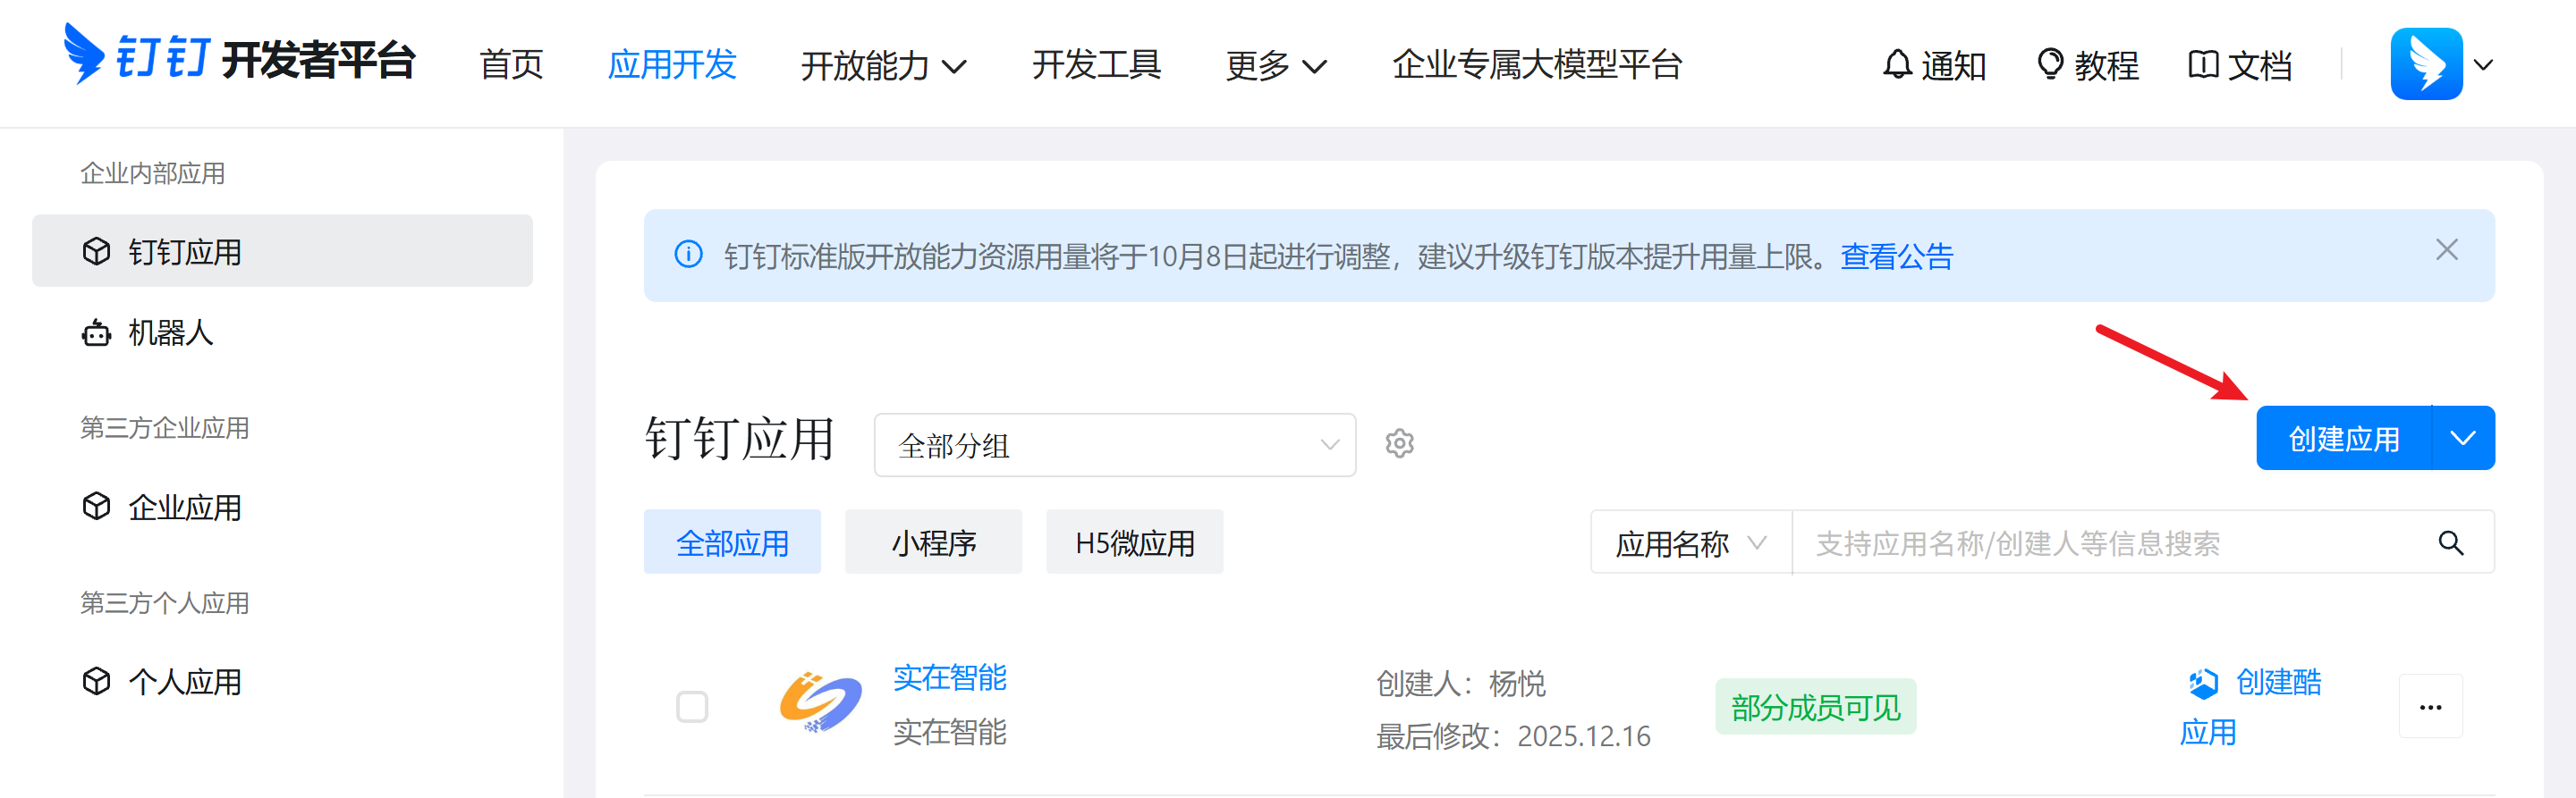Click the 创建应用 button

pyautogui.click(x=2343, y=439)
